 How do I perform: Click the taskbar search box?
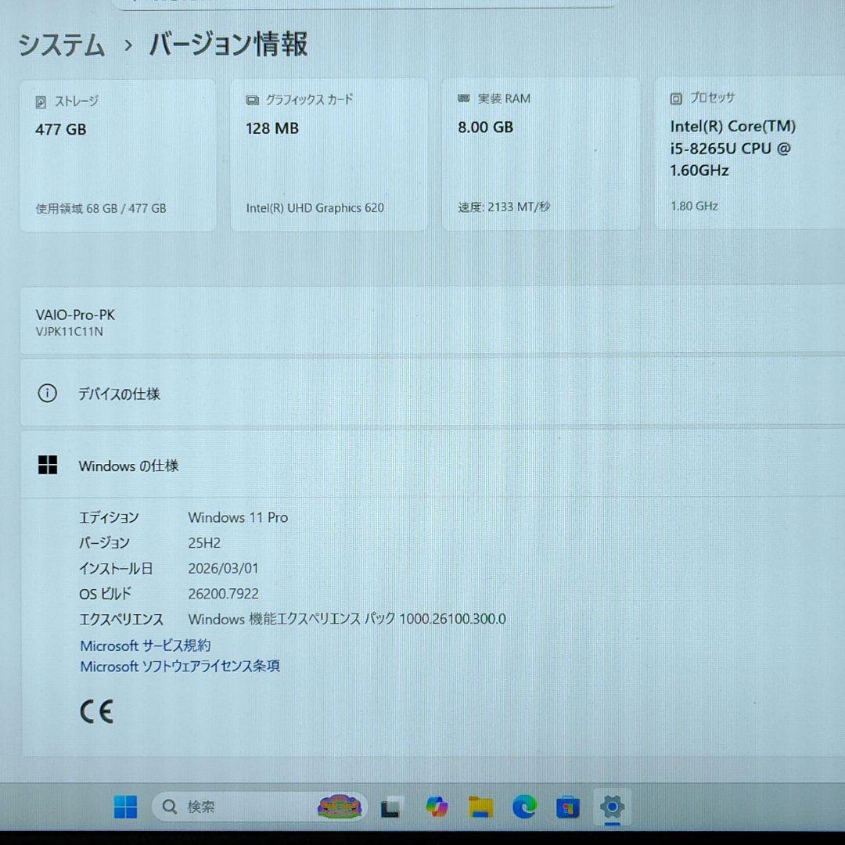coord(259,807)
